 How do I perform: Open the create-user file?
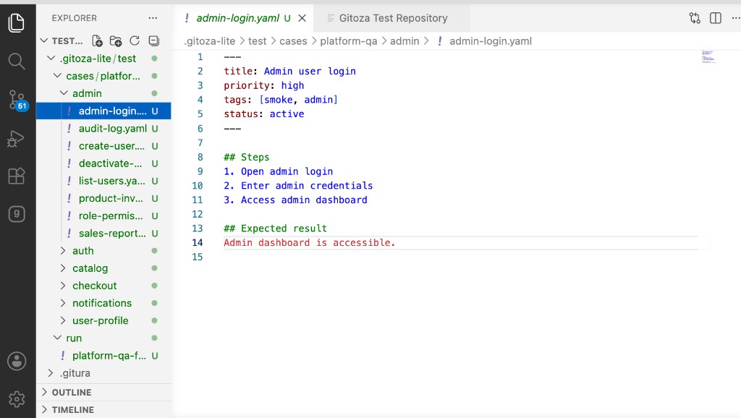104,146
